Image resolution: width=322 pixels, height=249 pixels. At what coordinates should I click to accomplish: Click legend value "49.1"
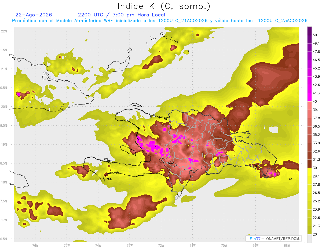tap(316, 43)
